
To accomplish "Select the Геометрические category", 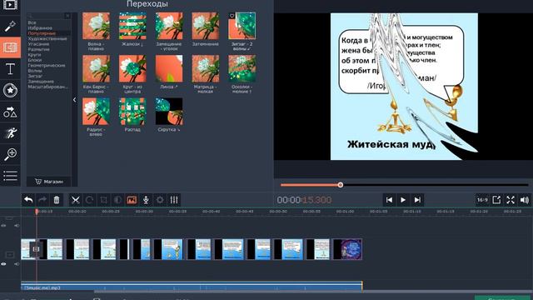I will 47,65.
